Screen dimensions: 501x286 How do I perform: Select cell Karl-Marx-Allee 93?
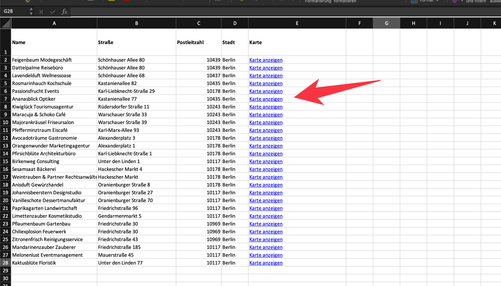(x=137, y=130)
